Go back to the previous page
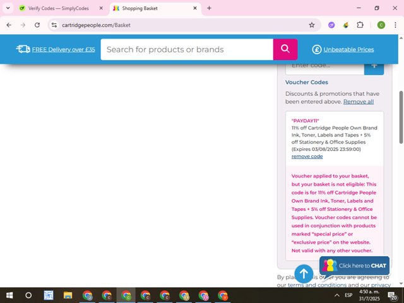 coord(9,25)
